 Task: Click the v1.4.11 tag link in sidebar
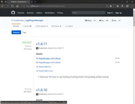pyautogui.click(x=28, y=46)
